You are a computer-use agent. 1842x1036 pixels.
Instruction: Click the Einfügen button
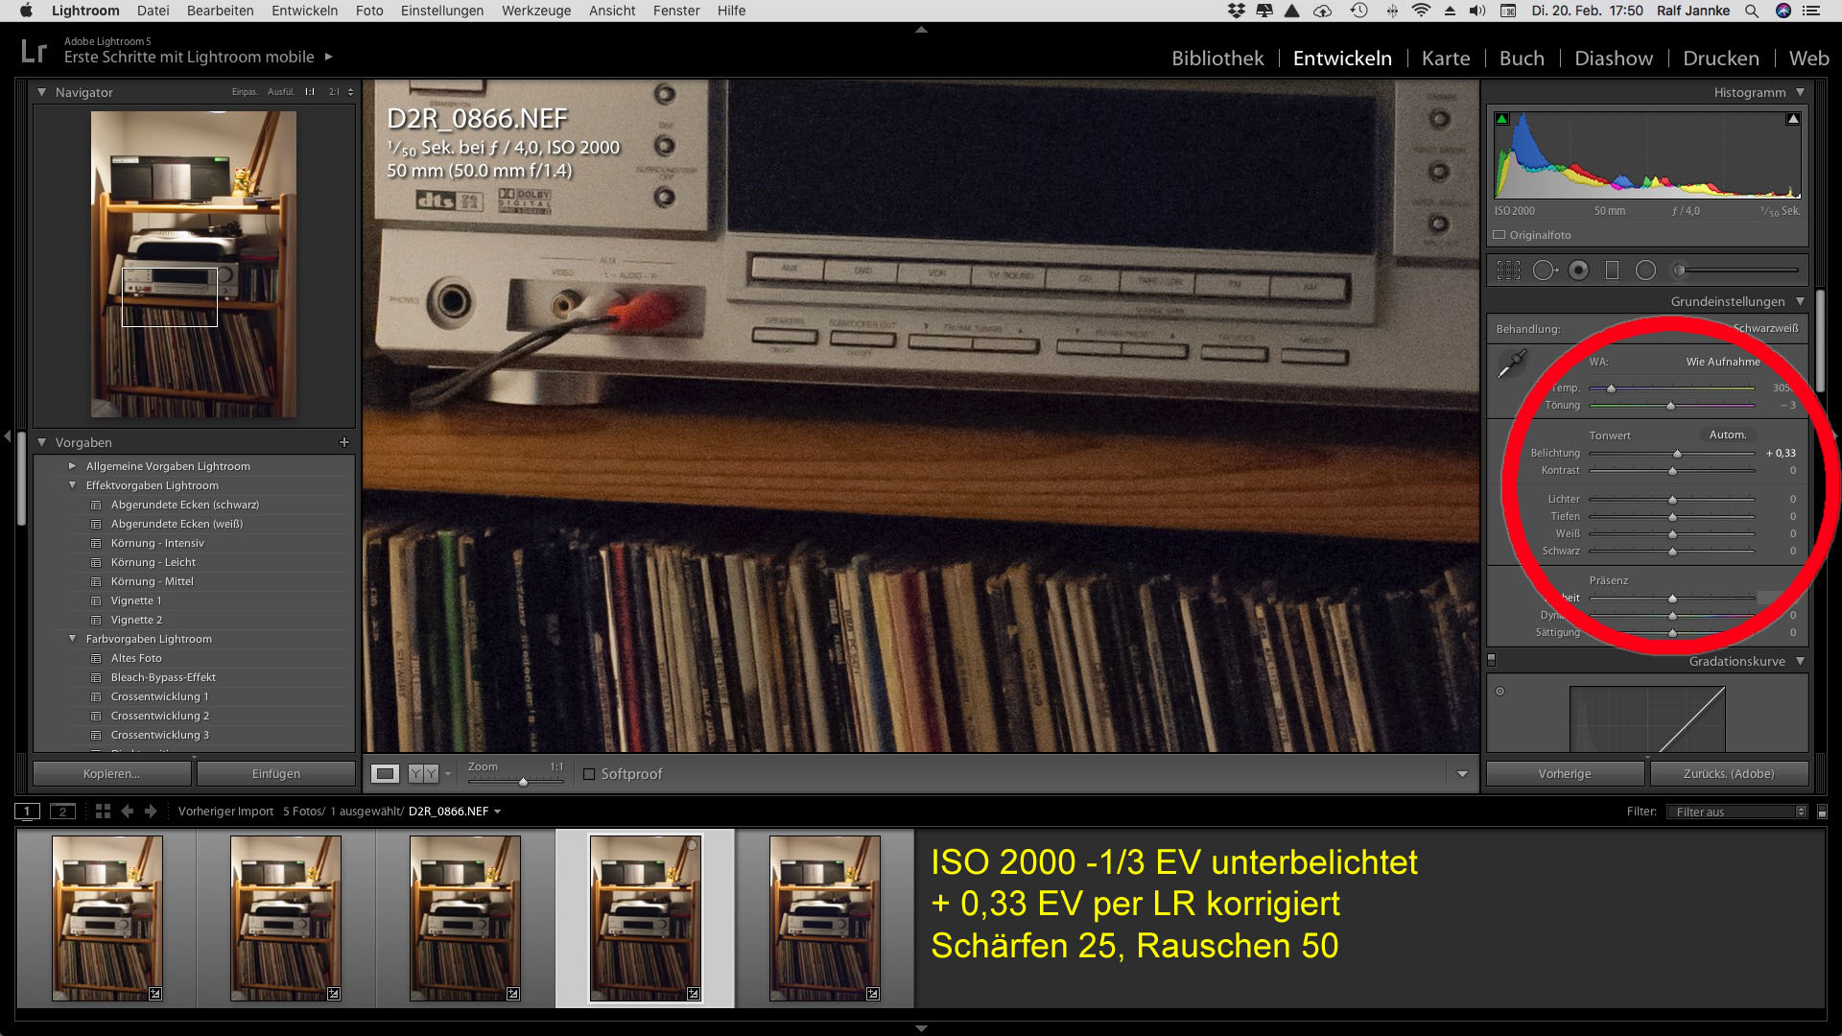click(x=276, y=774)
